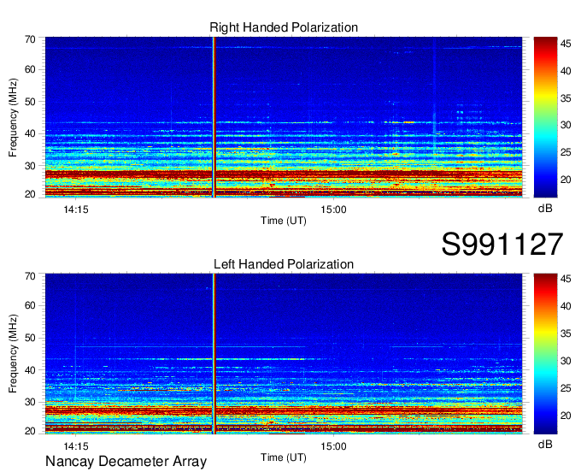Click the 50 frequency tick on top plot
The width and height of the screenshot is (581, 472).
tap(30, 102)
